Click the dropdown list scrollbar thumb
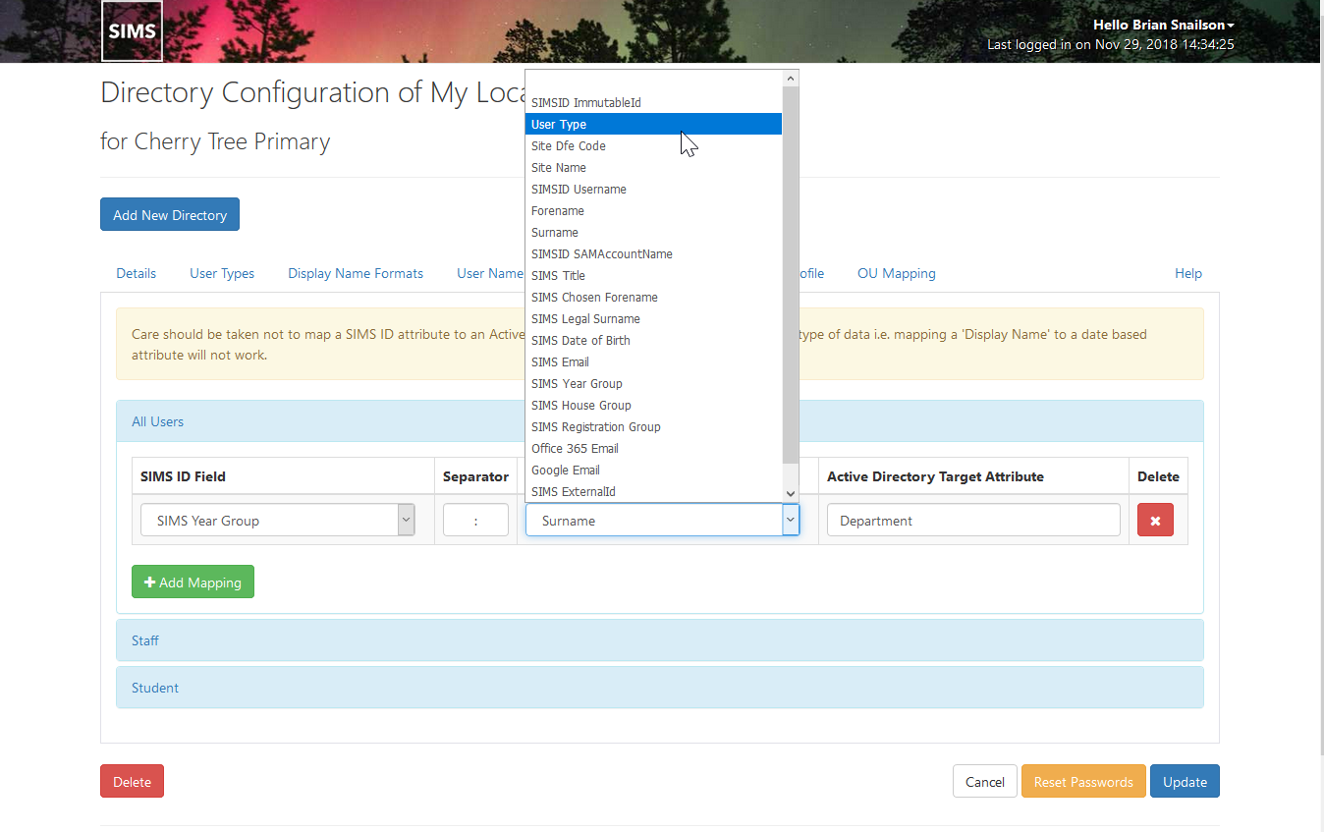The width and height of the screenshot is (1324, 832). [790, 274]
